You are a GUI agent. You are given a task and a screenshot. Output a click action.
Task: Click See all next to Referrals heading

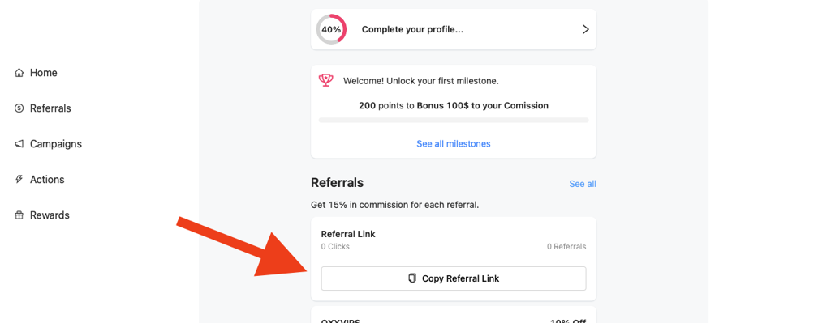pyautogui.click(x=583, y=184)
